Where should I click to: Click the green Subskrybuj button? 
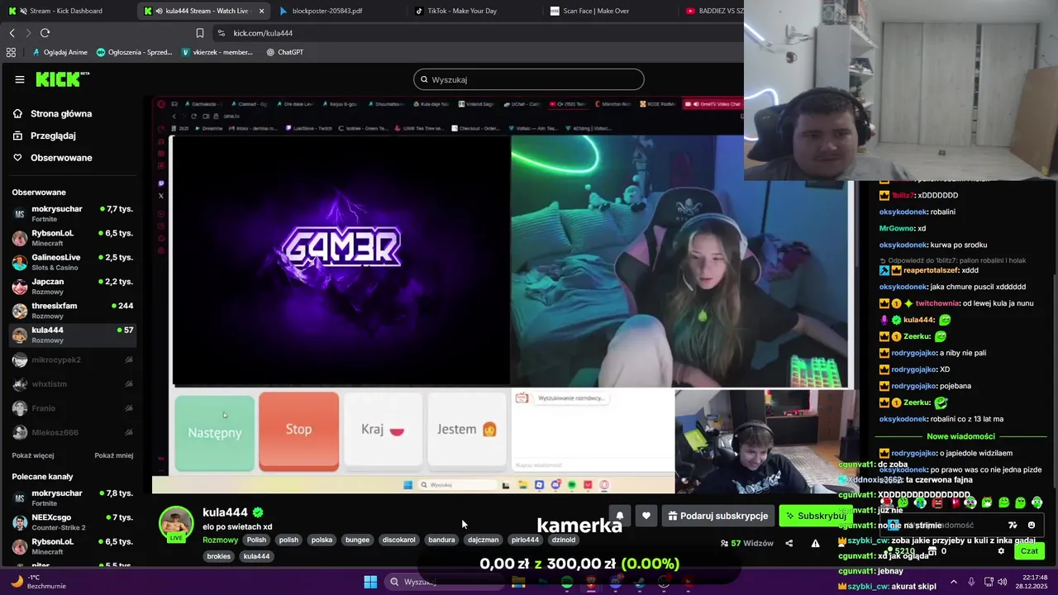[x=815, y=516]
